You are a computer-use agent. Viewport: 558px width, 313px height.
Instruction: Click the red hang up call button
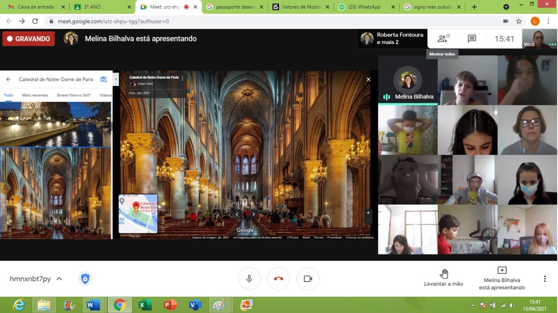point(279,279)
